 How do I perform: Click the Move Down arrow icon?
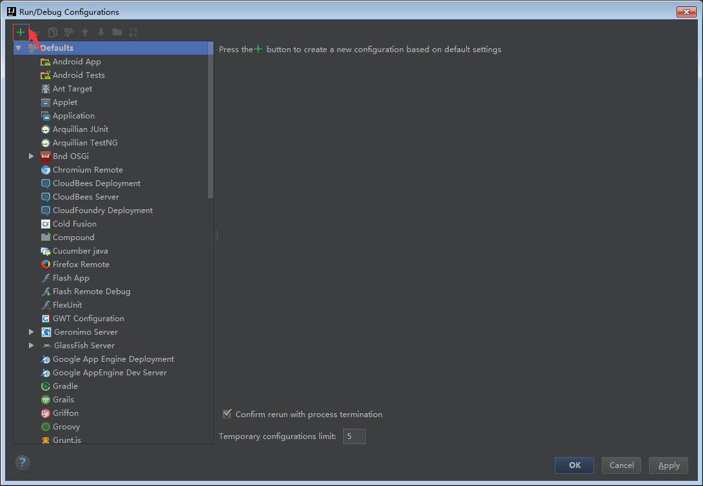coord(101,32)
